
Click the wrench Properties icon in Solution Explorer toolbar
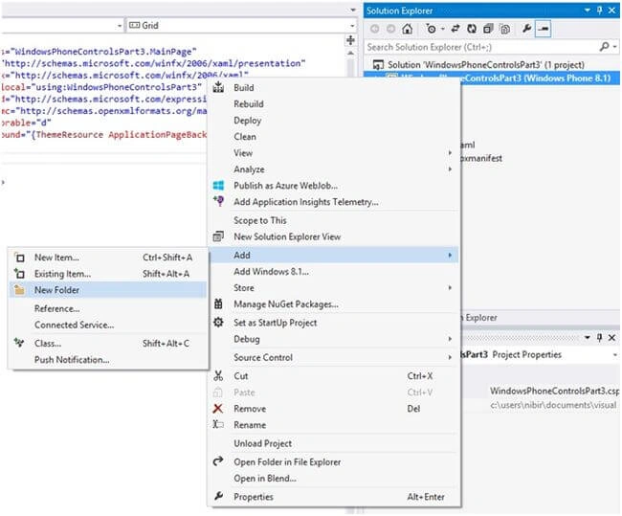[x=527, y=29]
